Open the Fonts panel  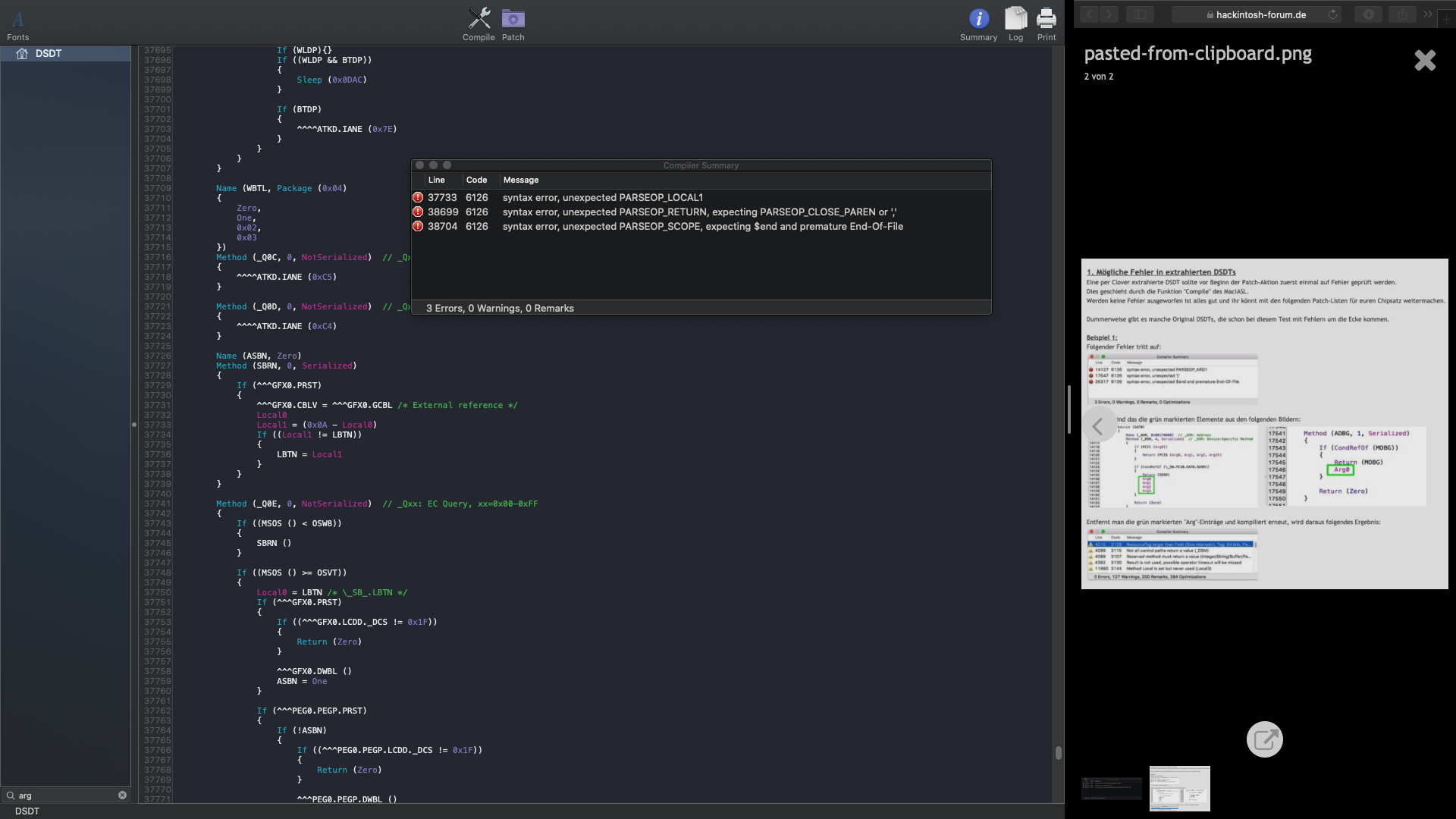click(17, 20)
